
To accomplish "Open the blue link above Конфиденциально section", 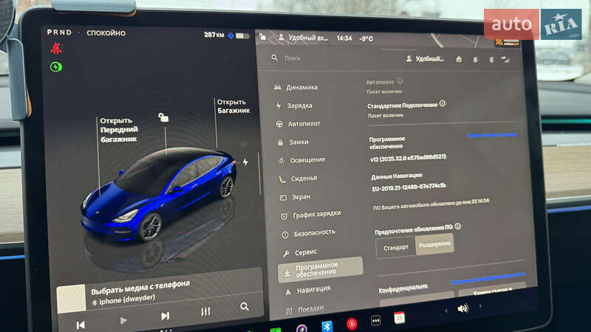I will click(x=488, y=278).
